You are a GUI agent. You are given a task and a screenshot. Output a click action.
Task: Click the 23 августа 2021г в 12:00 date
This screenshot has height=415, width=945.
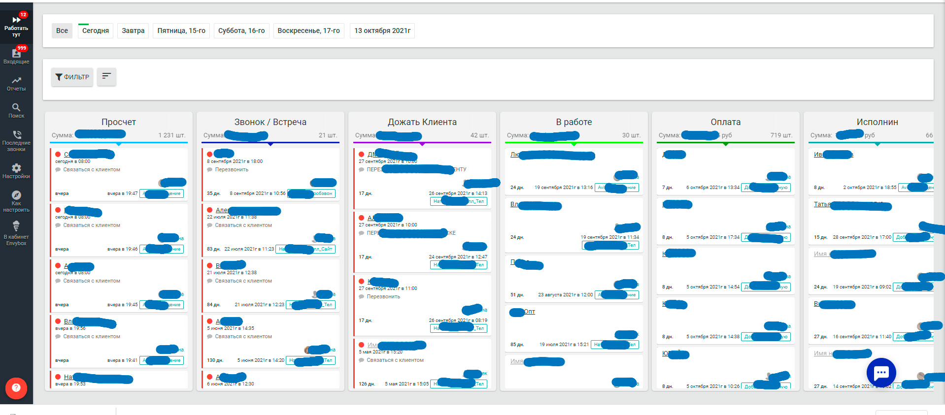(x=566, y=295)
